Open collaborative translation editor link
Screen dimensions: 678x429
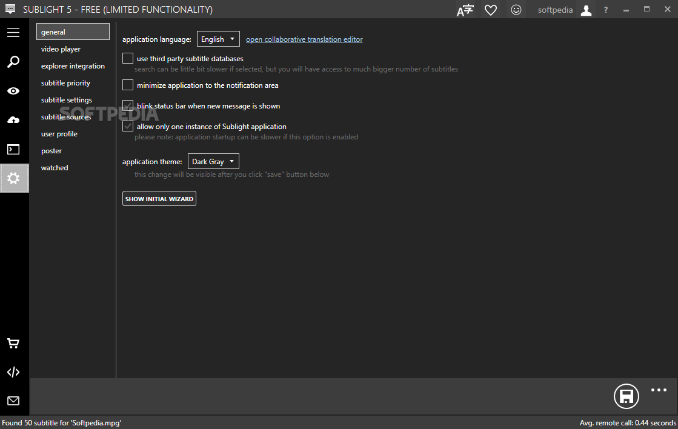304,39
